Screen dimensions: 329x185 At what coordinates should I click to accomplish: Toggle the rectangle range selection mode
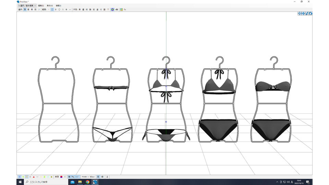[x=52, y=10]
